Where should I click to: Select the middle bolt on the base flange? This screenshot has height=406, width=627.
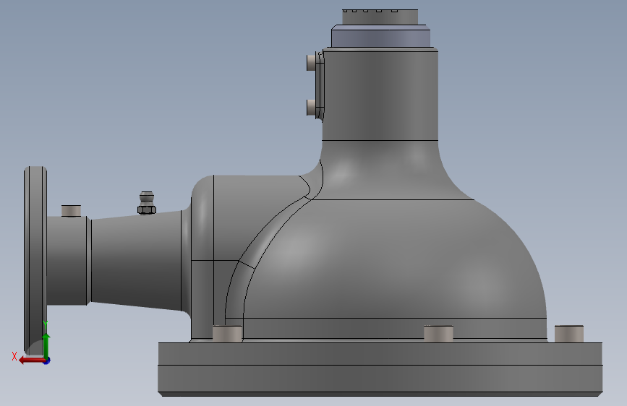click(x=438, y=334)
